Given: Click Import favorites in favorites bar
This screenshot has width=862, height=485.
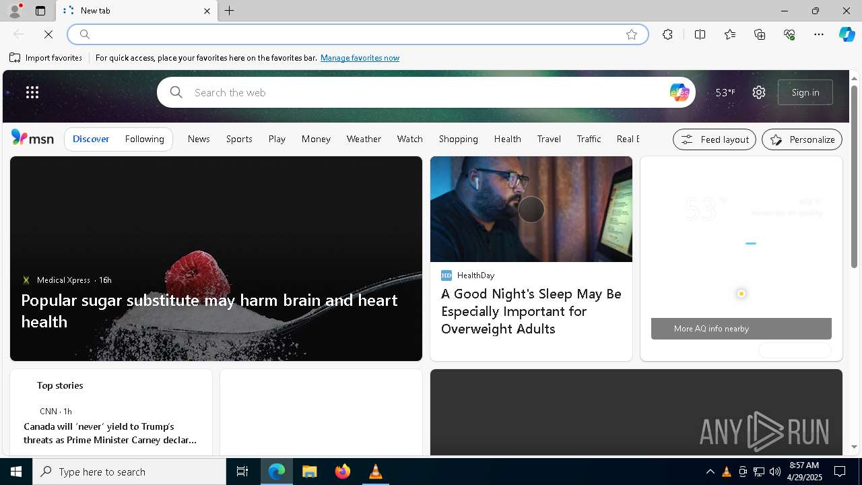Looking at the screenshot, I should pyautogui.click(x=46, y=58).
